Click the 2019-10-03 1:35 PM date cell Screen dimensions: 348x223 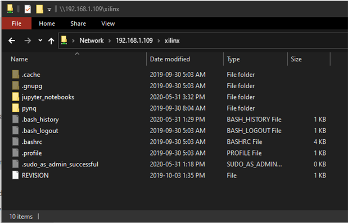tap(177, 176)
